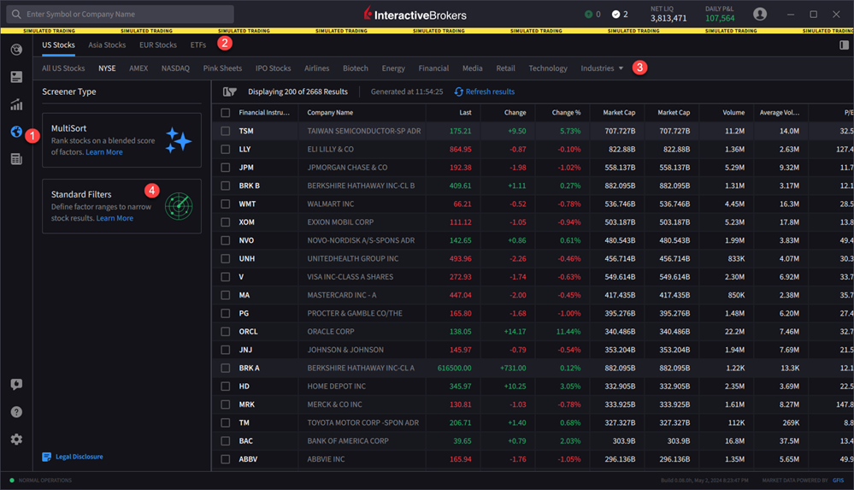Check the JPM row checkbox
The height and width of the screenshot is (490, 854).
click(x=225, y=168)
